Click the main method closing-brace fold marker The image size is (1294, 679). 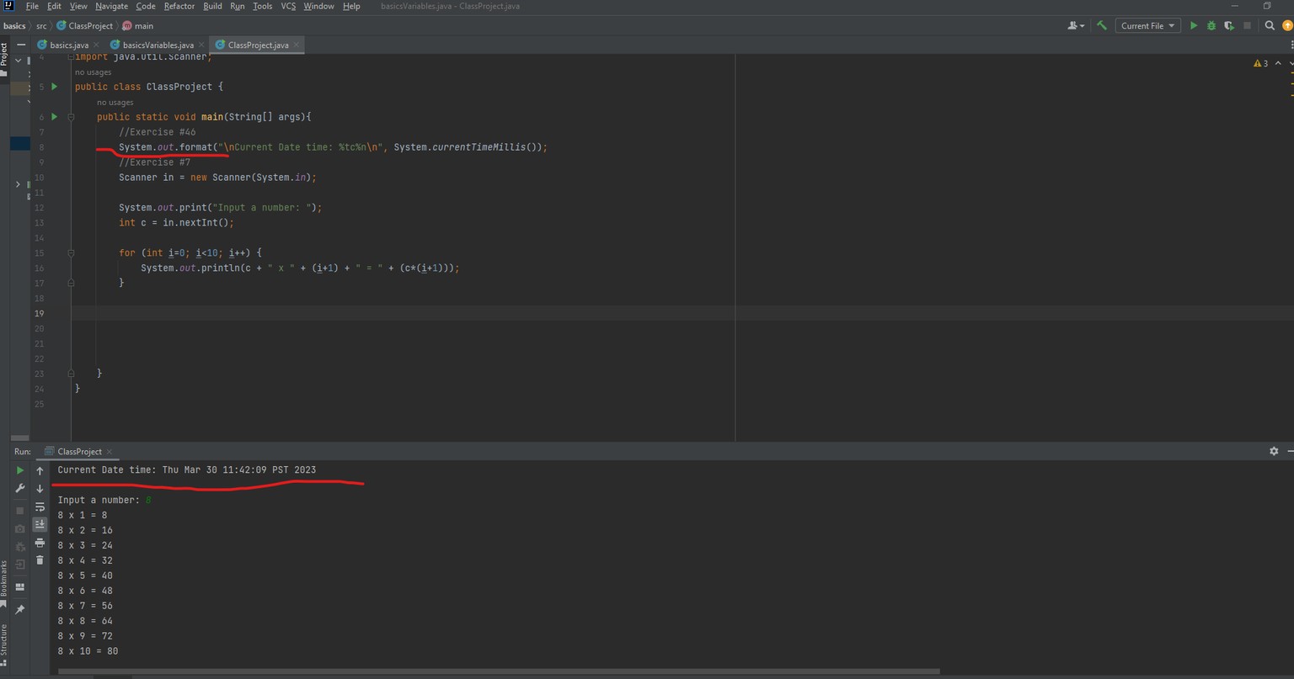point(71,374)
